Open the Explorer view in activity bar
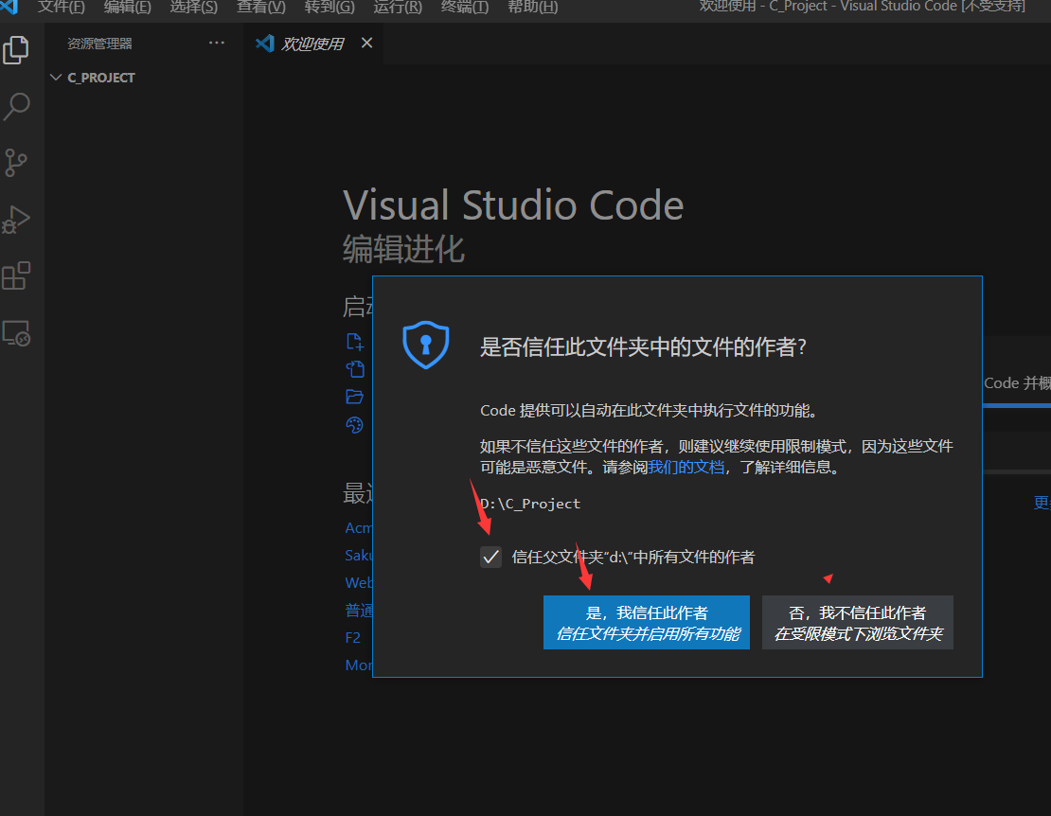The height and width of the screenshot is (816, 1051). pos(16,50)
